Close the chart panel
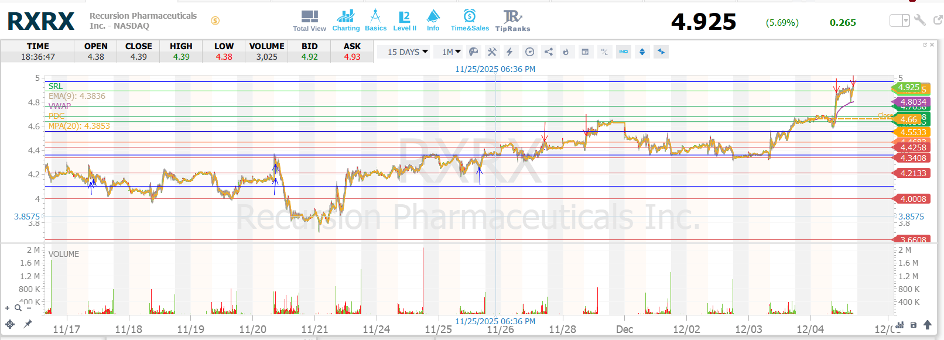944x340 pixels. [x=932, y=44]
